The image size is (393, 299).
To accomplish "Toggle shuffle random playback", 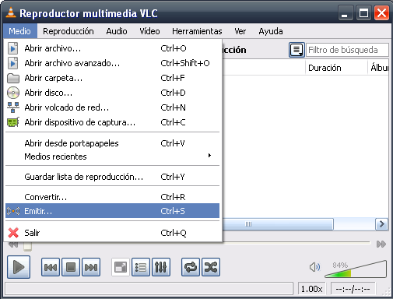I will coord(211,267).
